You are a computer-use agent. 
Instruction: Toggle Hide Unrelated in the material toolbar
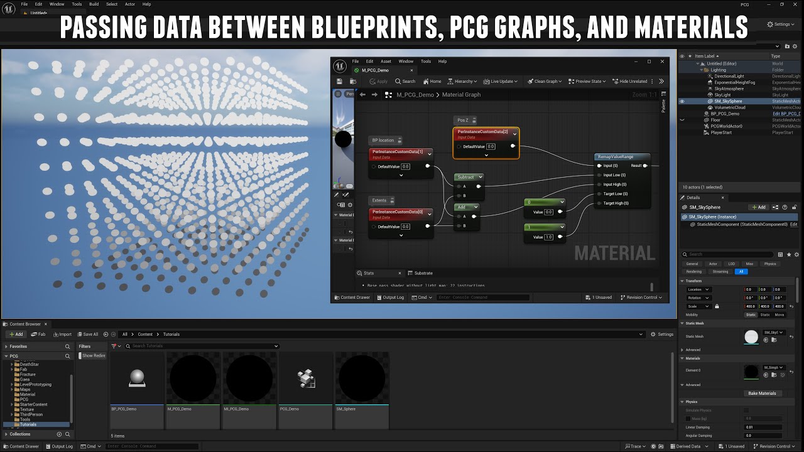[630, 81]
